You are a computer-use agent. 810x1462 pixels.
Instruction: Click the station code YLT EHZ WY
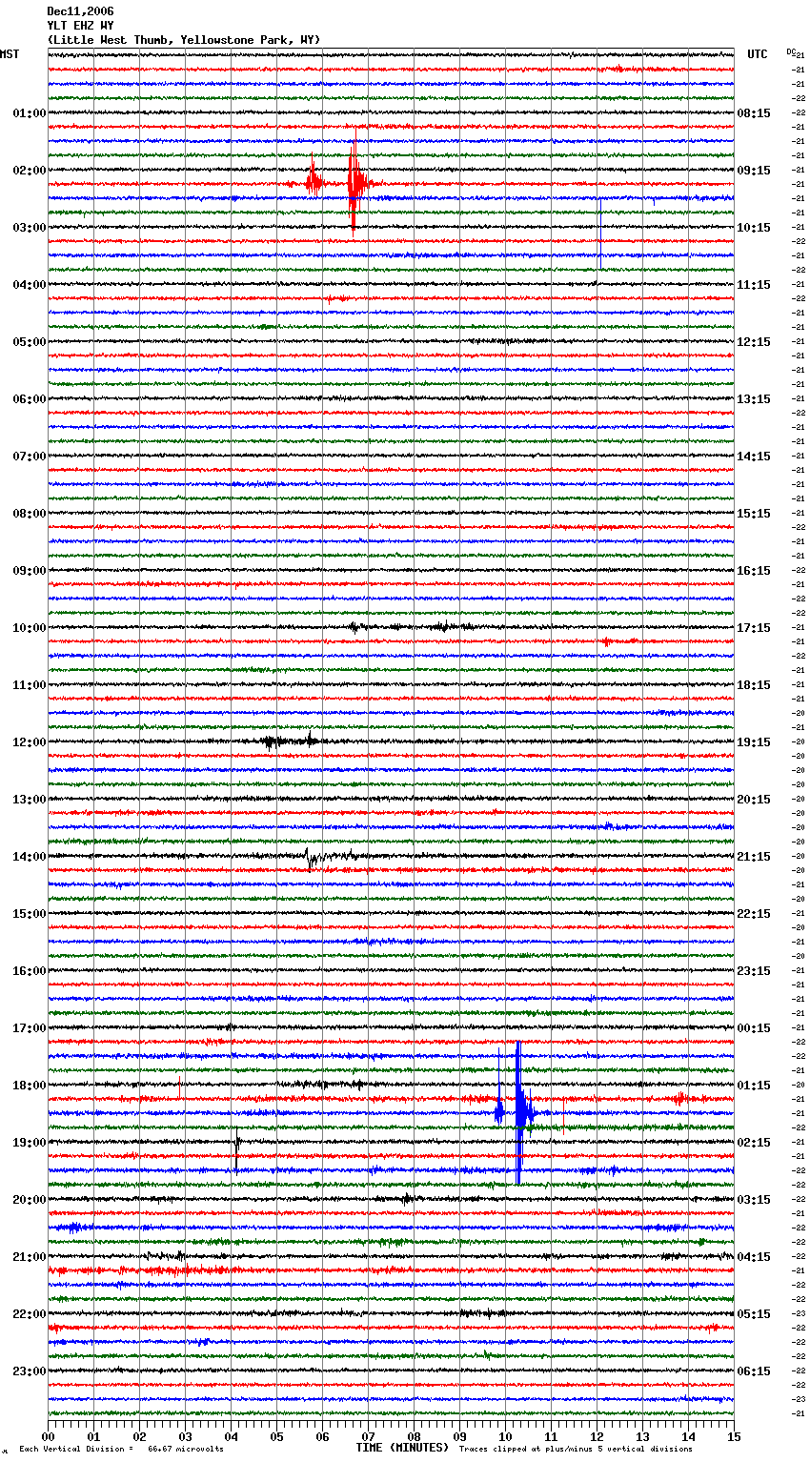(x=80, y=26)
